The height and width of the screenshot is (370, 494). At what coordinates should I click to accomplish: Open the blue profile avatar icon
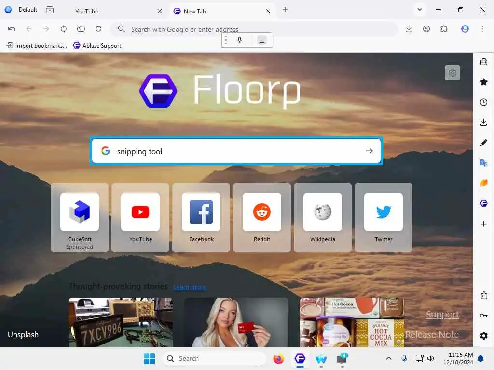click(x=465, y=29)
